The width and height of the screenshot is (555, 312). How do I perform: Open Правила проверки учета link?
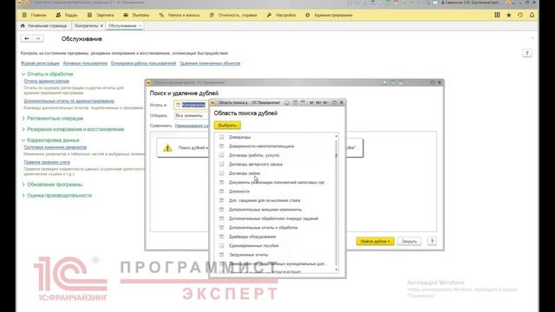[x=47, y=162]
